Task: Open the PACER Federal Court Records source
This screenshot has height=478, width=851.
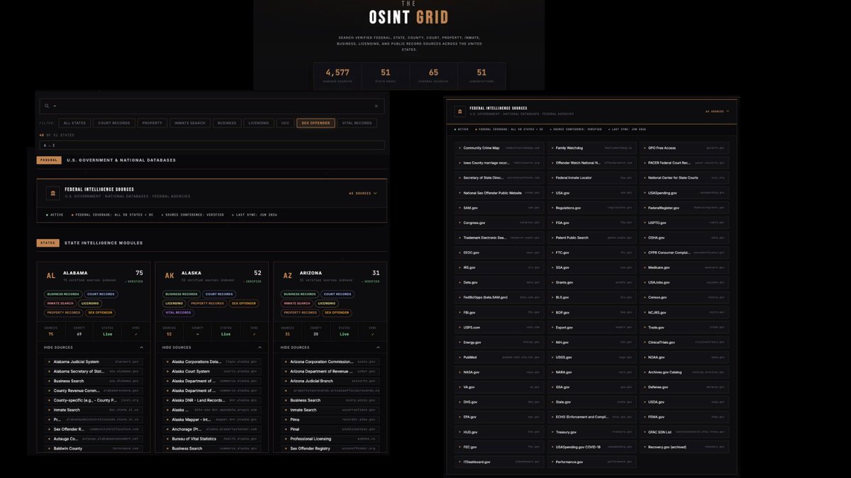Action: [x=684, y=163]
